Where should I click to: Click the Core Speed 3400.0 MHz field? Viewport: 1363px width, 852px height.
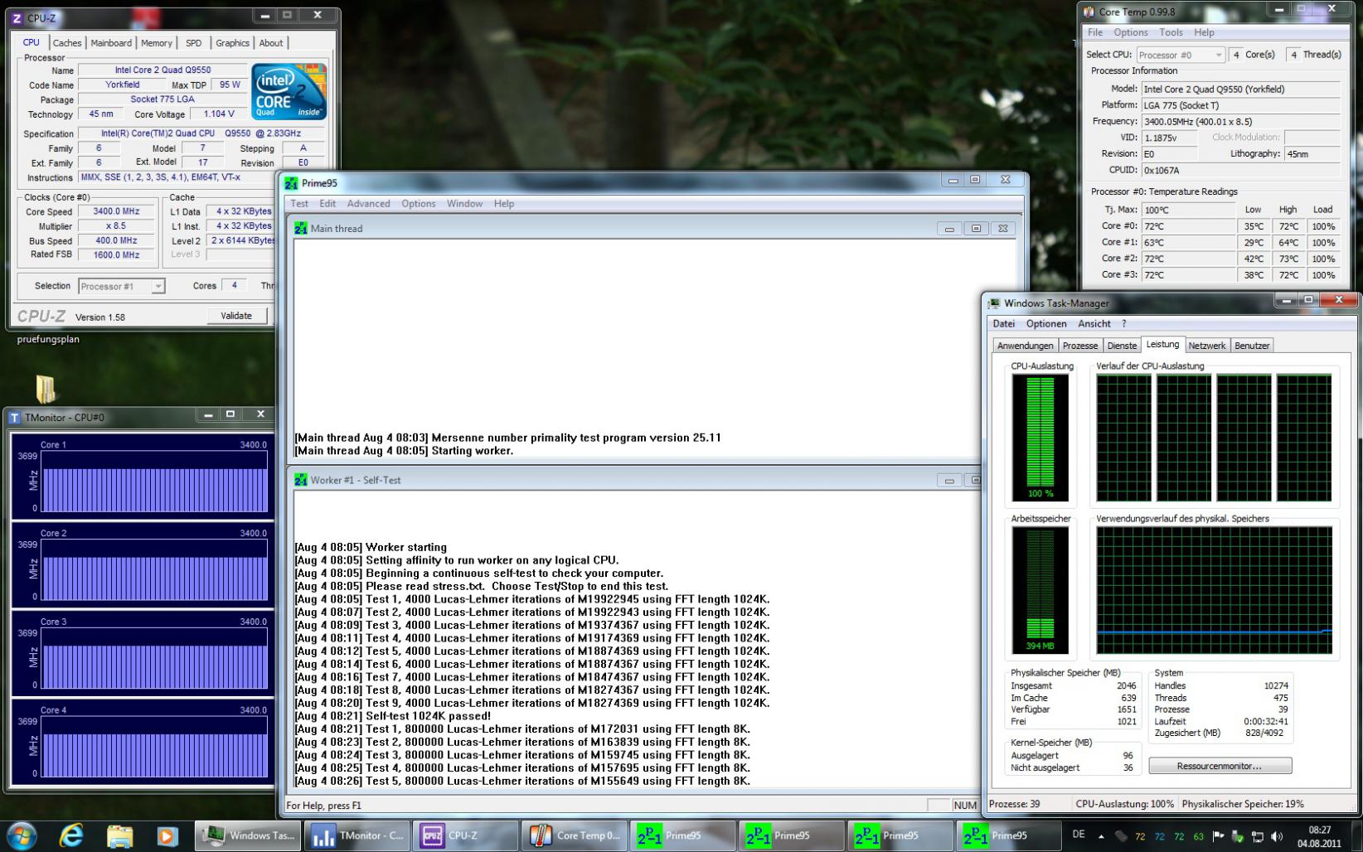click(x=116, y=211)
